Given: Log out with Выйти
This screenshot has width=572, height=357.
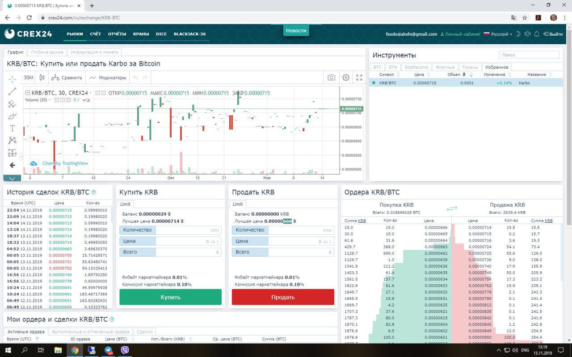Looking at the screenshot, I should click(x=553, y=34).
